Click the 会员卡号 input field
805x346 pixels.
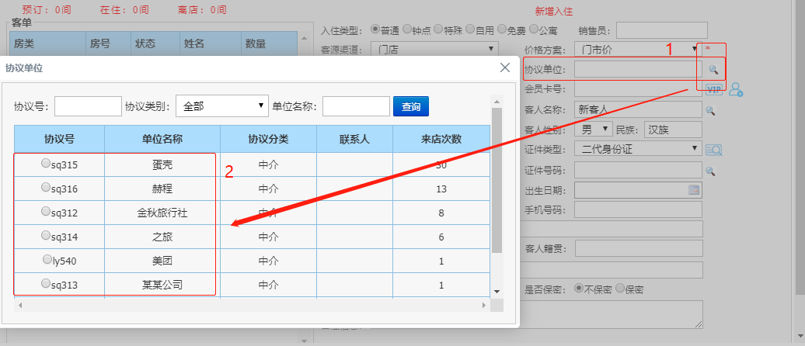click(x=638, y=89)
